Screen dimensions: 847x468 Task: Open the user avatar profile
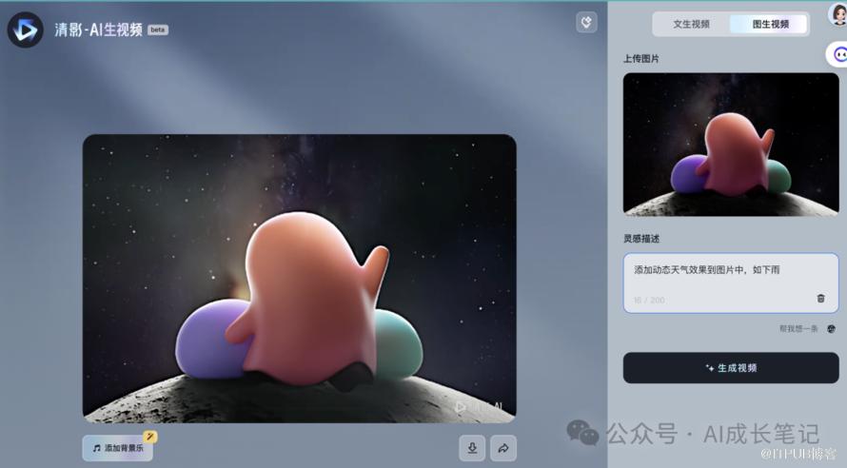coord(837,14)
